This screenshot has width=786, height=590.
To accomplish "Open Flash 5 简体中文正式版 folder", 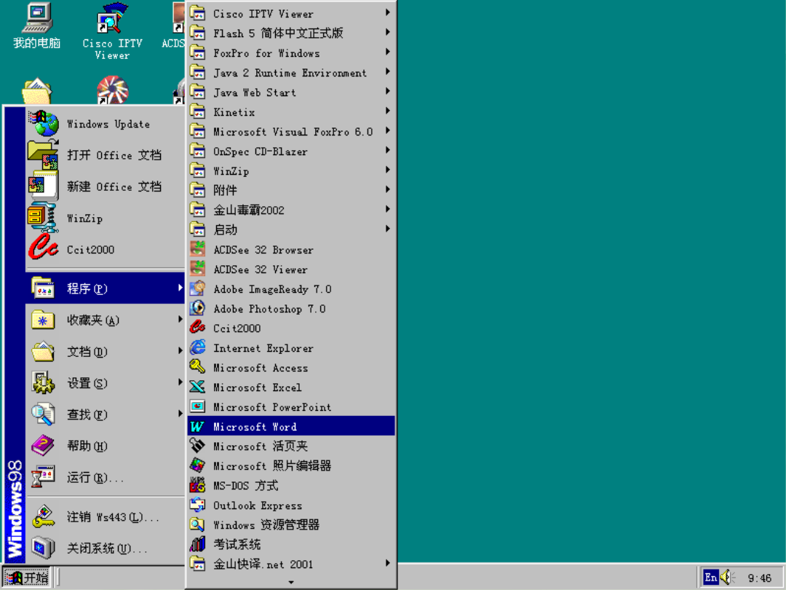I will click(x=290, y=33).
